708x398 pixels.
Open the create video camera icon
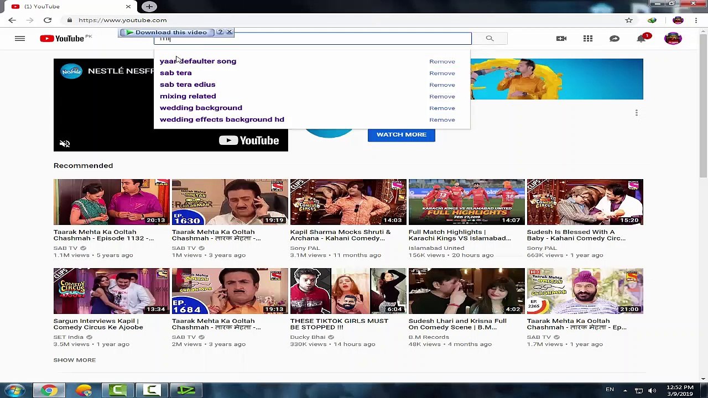coord(561,38)
